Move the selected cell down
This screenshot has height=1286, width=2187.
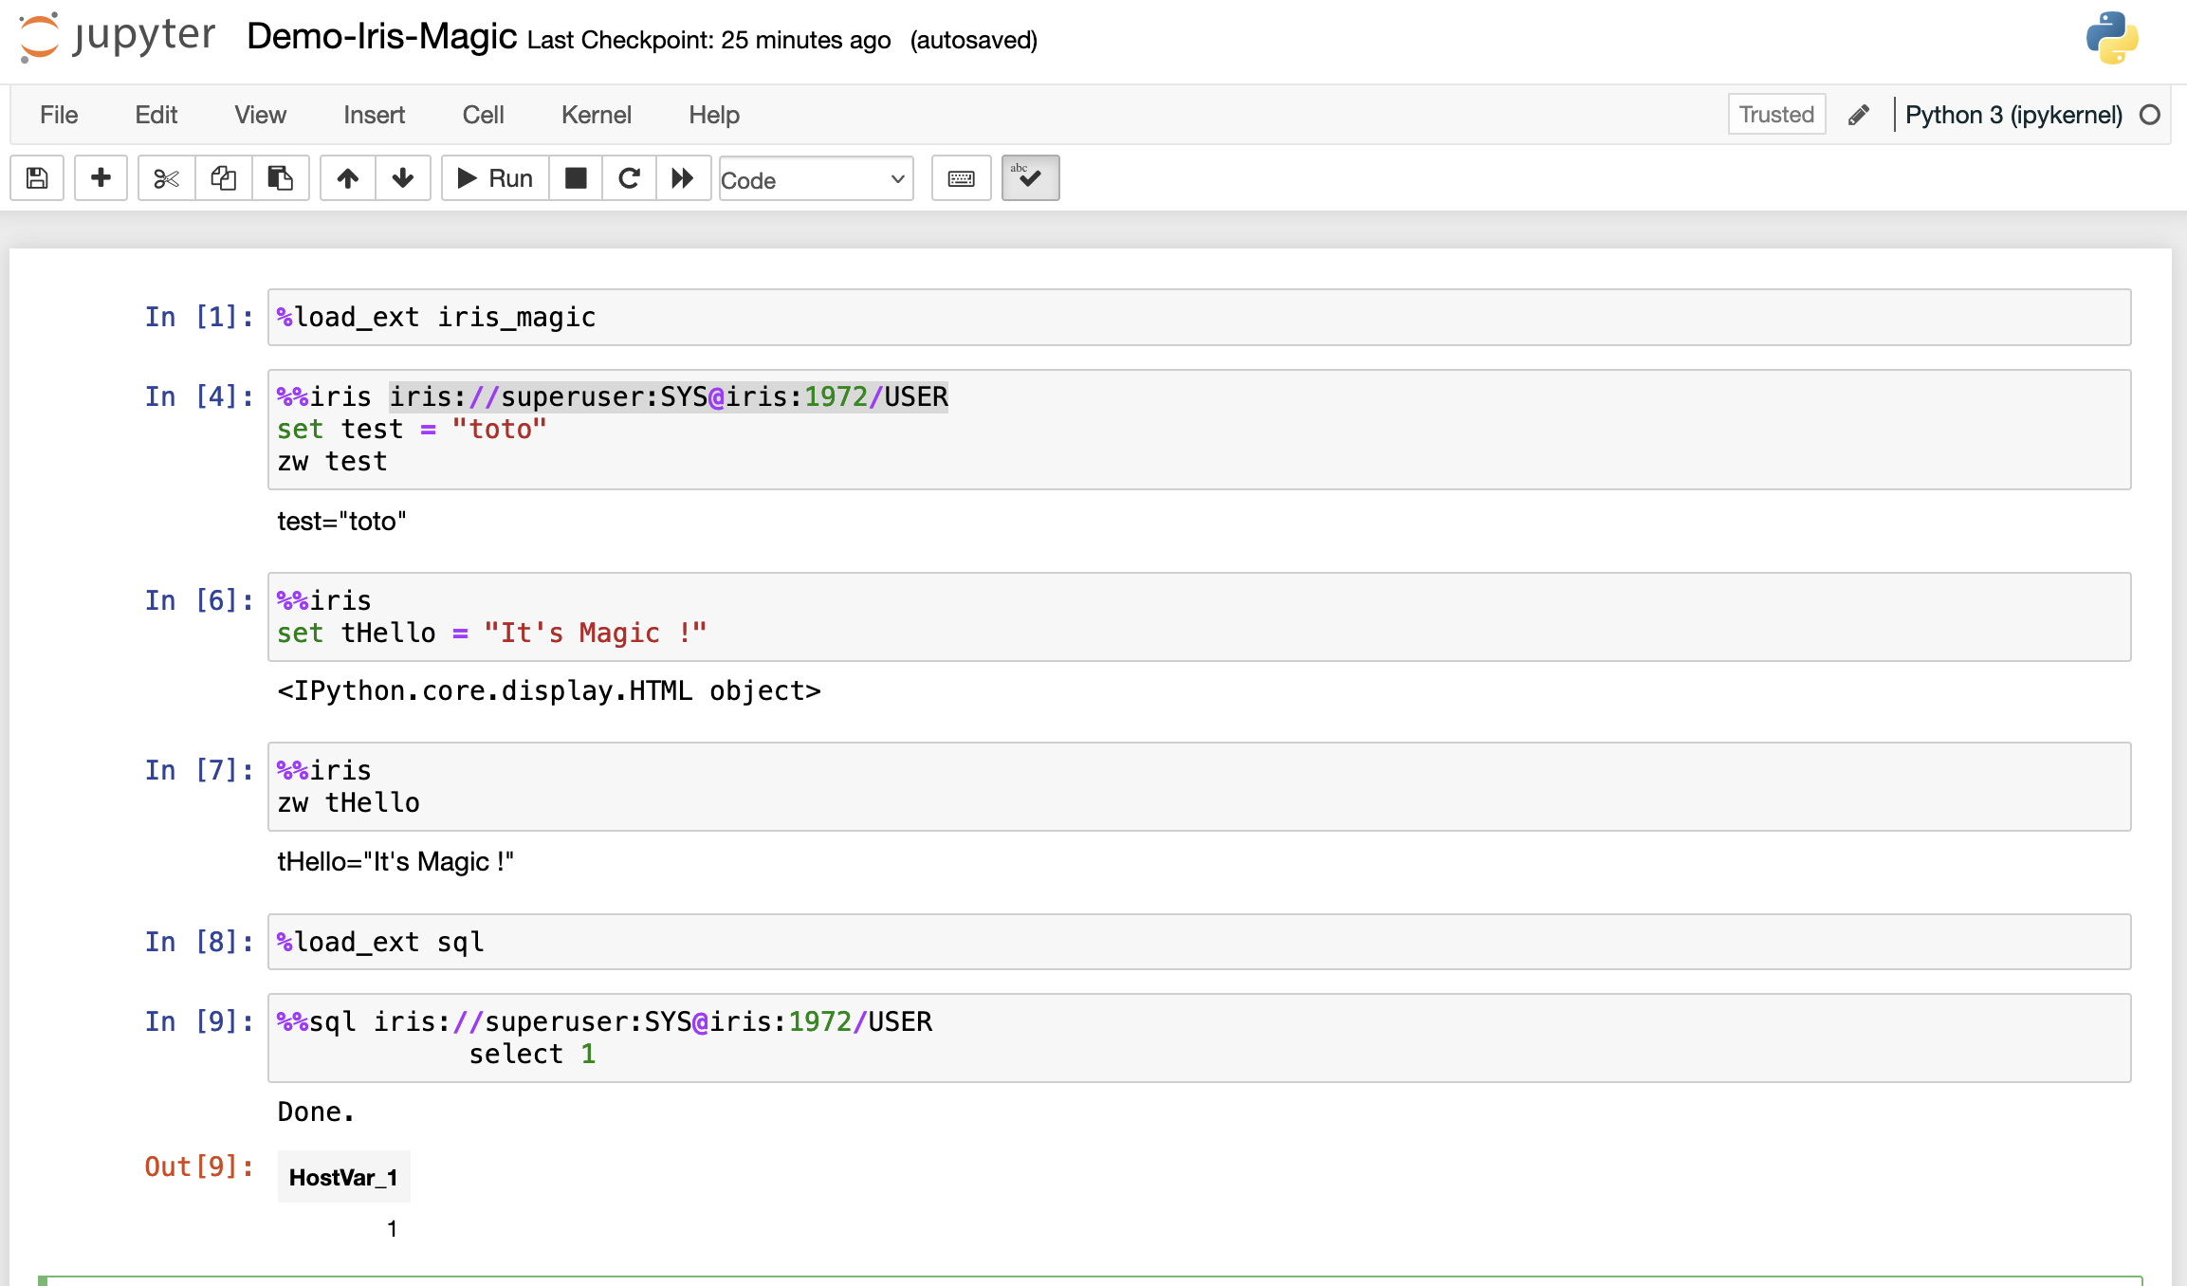[x=403, y=177]
